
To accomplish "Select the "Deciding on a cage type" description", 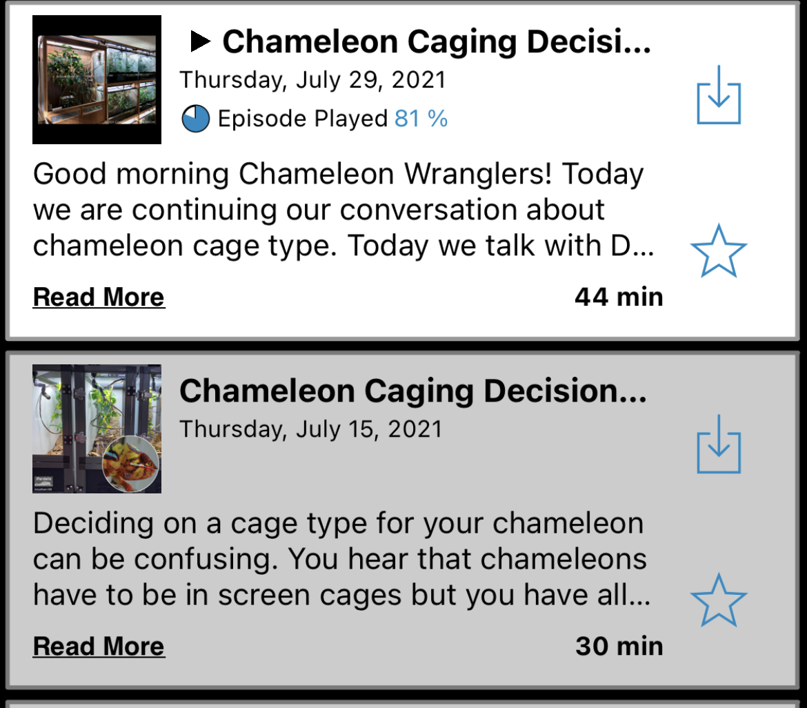I will [x=341, y=559].
